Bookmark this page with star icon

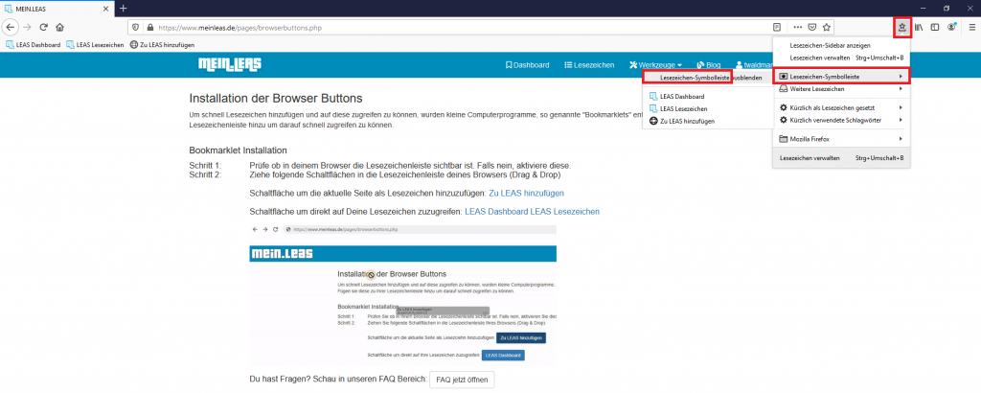pos(826,27)
